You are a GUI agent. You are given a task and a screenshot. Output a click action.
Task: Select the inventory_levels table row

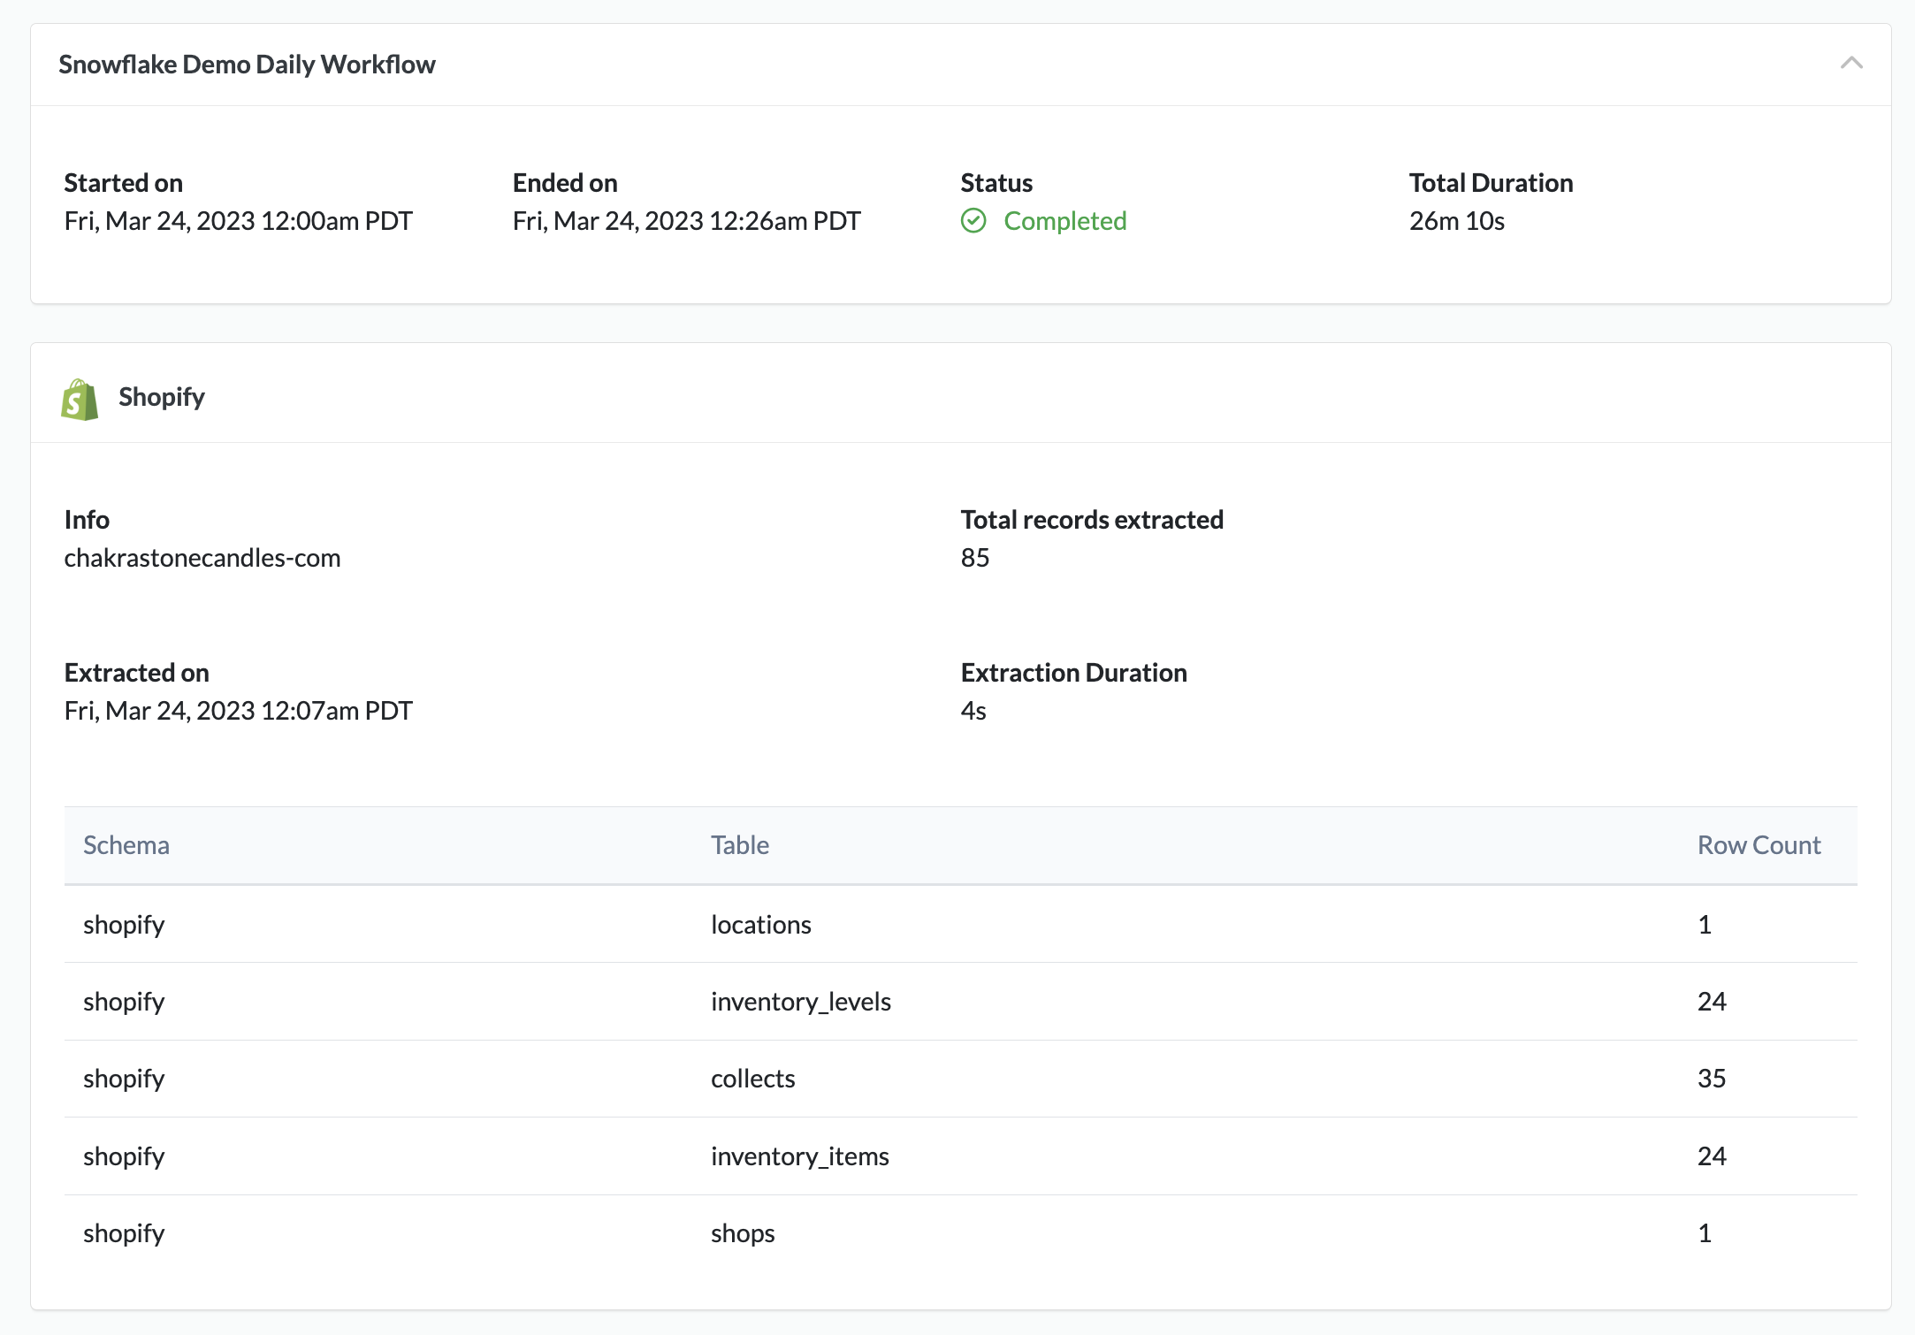[x=961, y=1002]
